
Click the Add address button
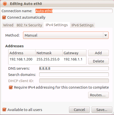point(98,53)
